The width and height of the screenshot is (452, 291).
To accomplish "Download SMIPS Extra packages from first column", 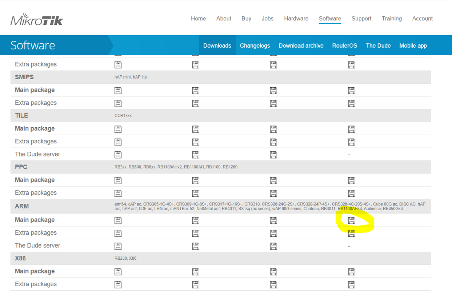I will point(118,103).
